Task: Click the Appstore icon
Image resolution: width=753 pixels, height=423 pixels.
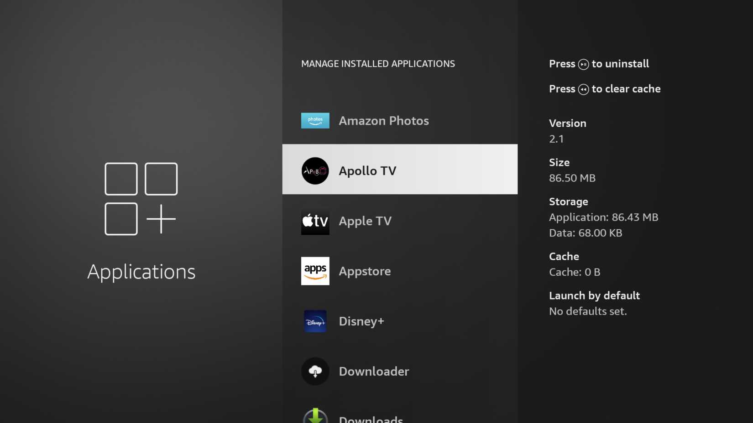Action: coord(315,271)
